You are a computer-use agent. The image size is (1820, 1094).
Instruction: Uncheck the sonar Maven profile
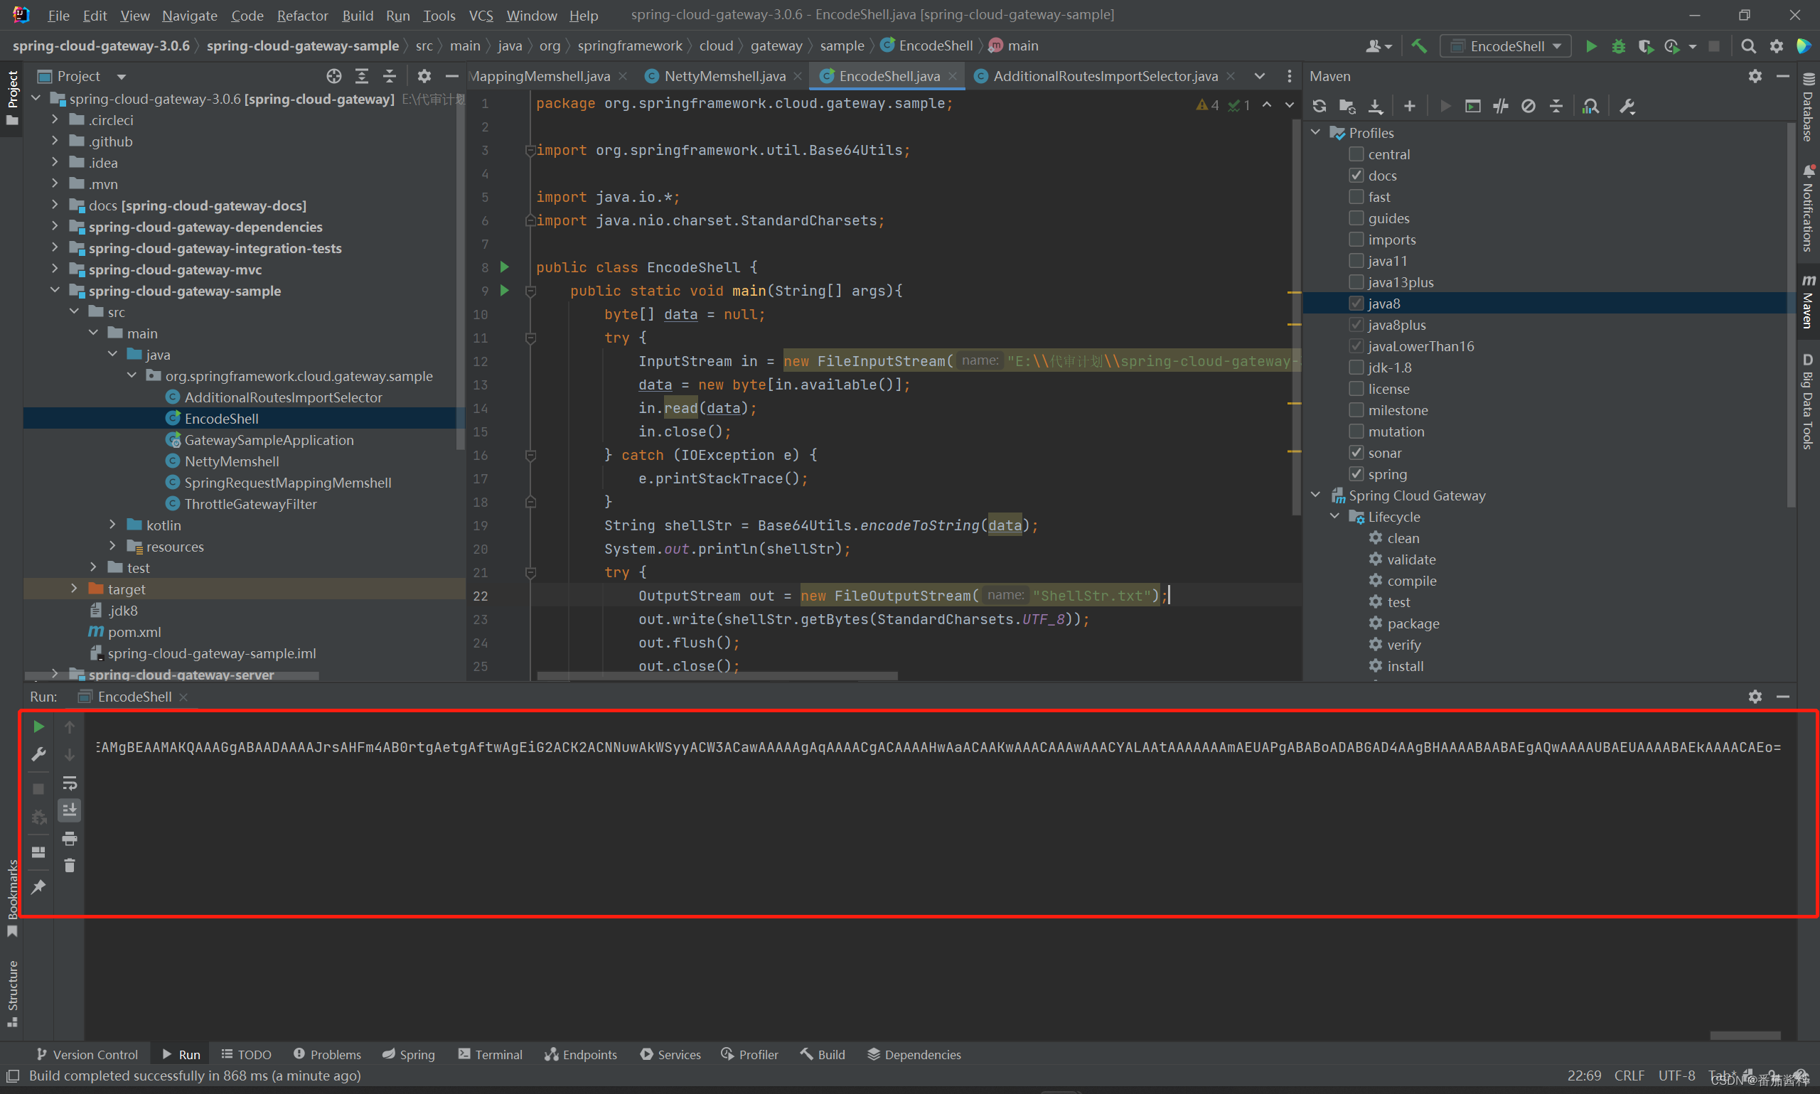[1356, 453]
